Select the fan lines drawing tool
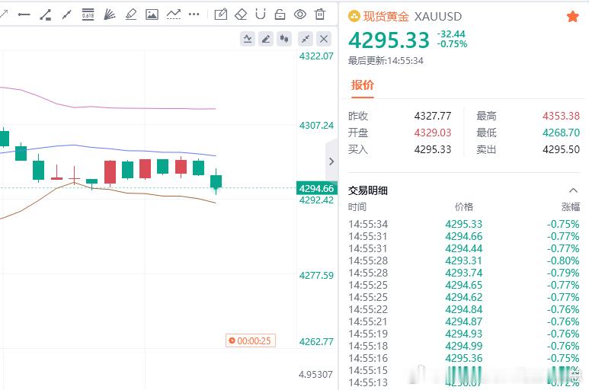589x390 pixels. 109,14
